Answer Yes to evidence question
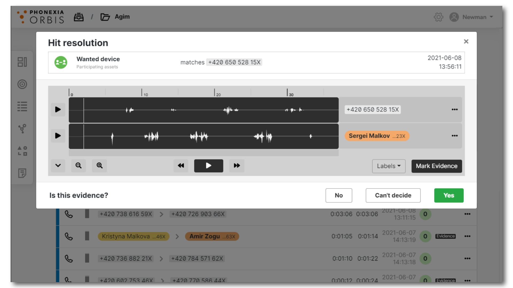This screenshot has width=513, height=288. 449,195
